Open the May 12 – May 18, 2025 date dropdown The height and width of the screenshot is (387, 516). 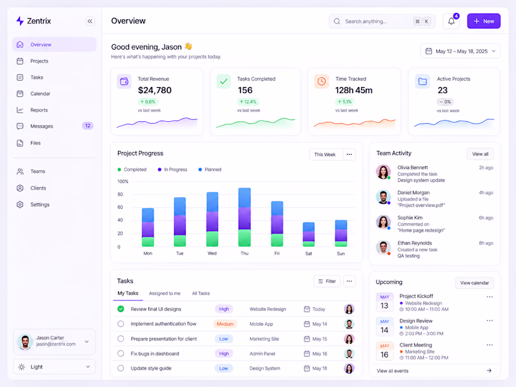point(461,51)
